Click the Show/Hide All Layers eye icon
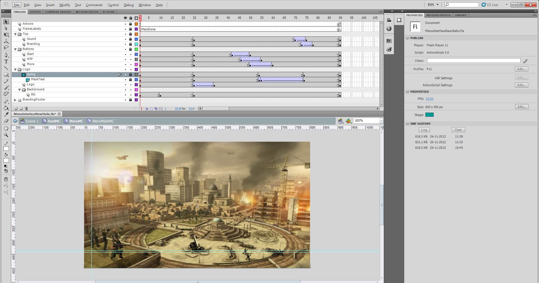Image resolution: width=539 pixels, height=283 pixels. pyautogui.click(x=125, y=18)
